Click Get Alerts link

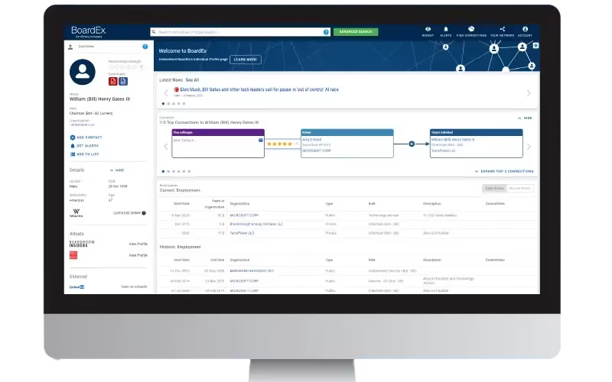[87, 146]
